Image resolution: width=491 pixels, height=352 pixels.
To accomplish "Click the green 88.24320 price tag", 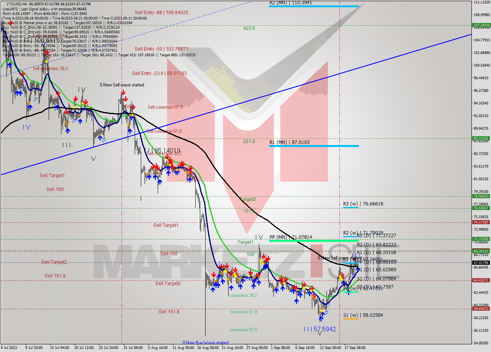I will [x=481, y=139].
